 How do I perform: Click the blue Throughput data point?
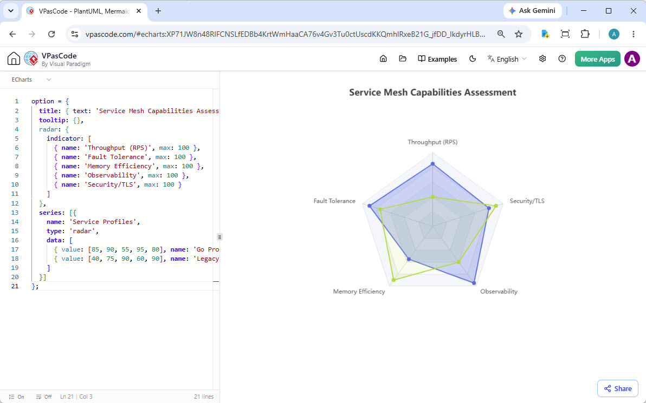[x=432, y=164]
